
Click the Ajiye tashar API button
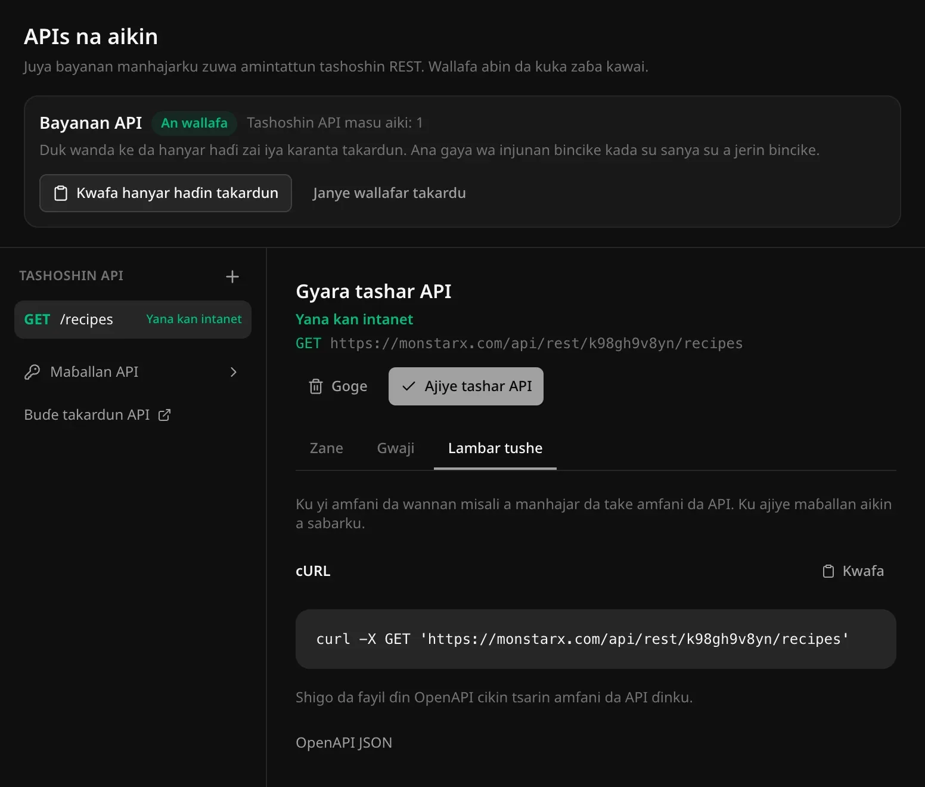click(x=466, y=386)
